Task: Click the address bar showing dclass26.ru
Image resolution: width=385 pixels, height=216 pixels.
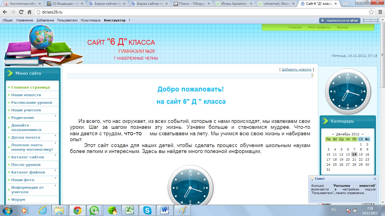Action: point(201,12)
